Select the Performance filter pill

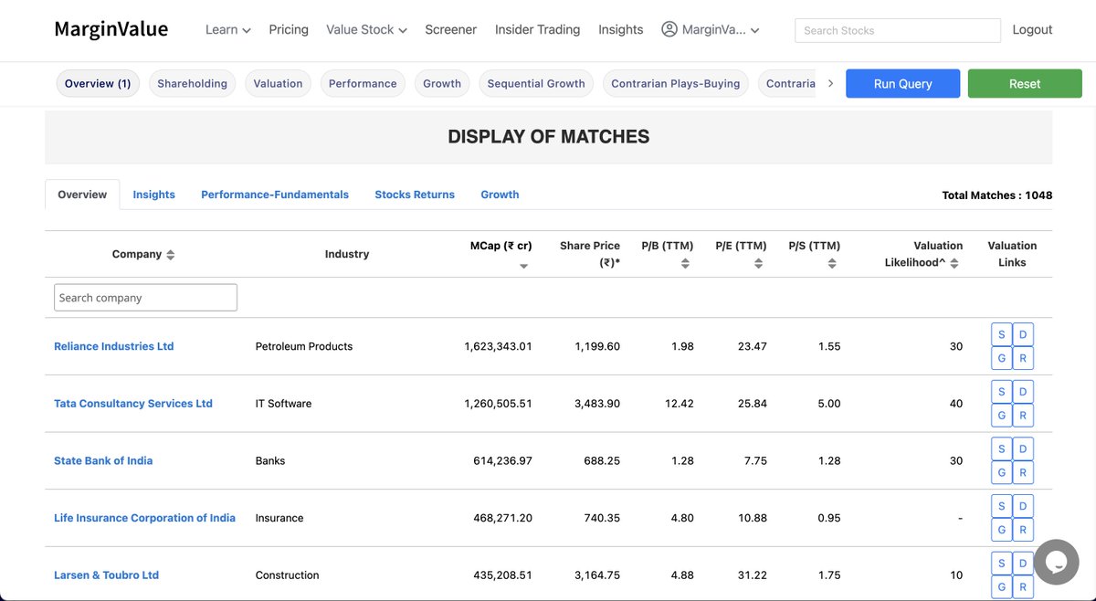point(363,83)
